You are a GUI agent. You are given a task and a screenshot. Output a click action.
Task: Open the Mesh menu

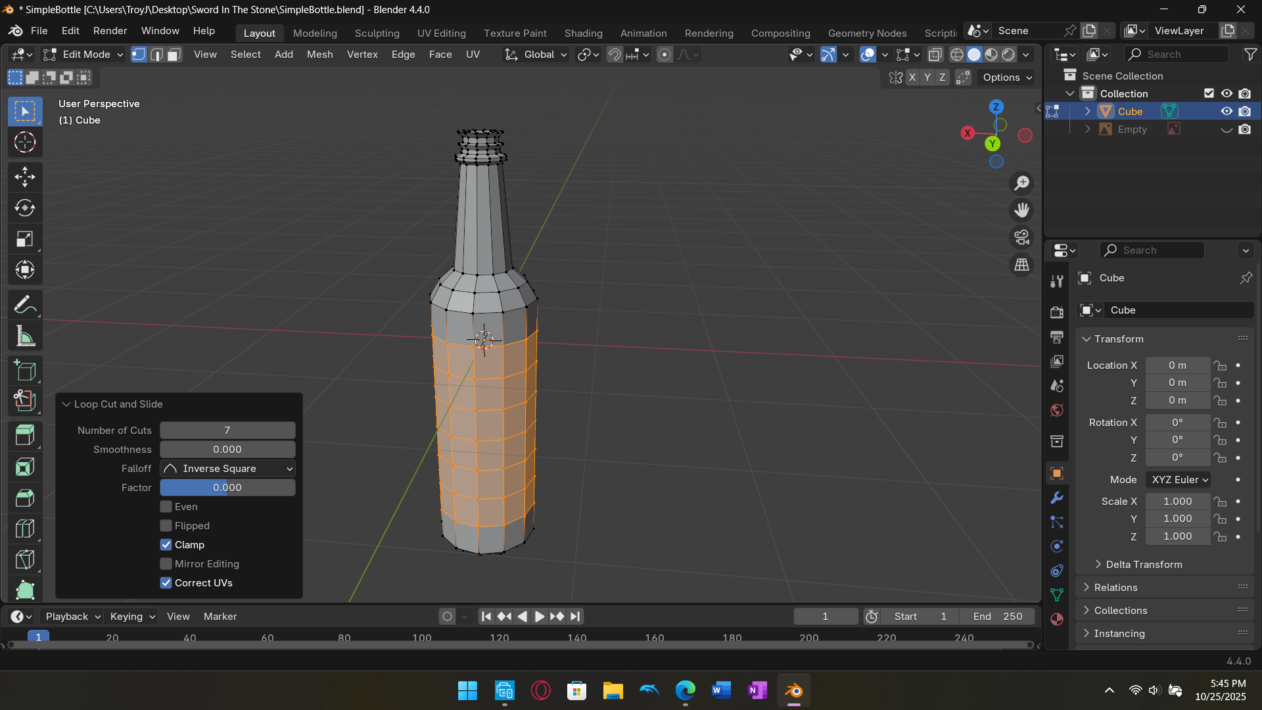tap(319, 55)
